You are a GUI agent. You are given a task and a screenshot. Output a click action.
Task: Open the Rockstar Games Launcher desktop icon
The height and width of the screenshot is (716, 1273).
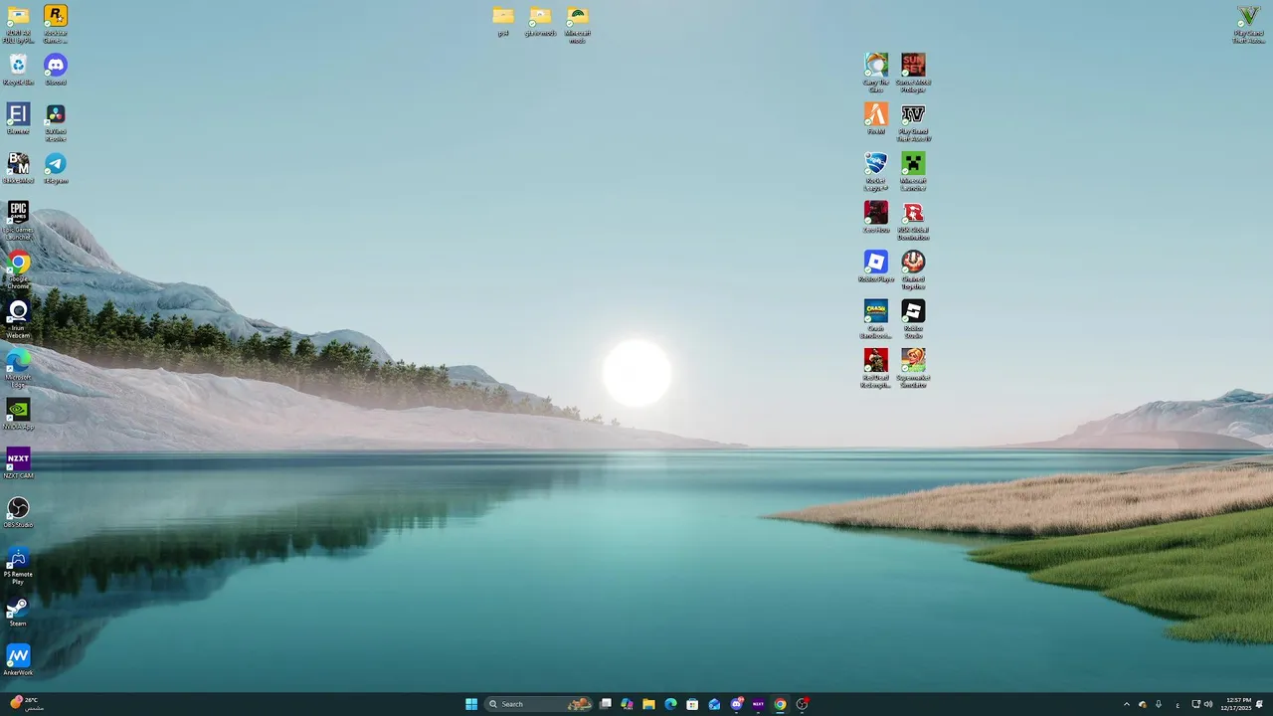[56, 24]
